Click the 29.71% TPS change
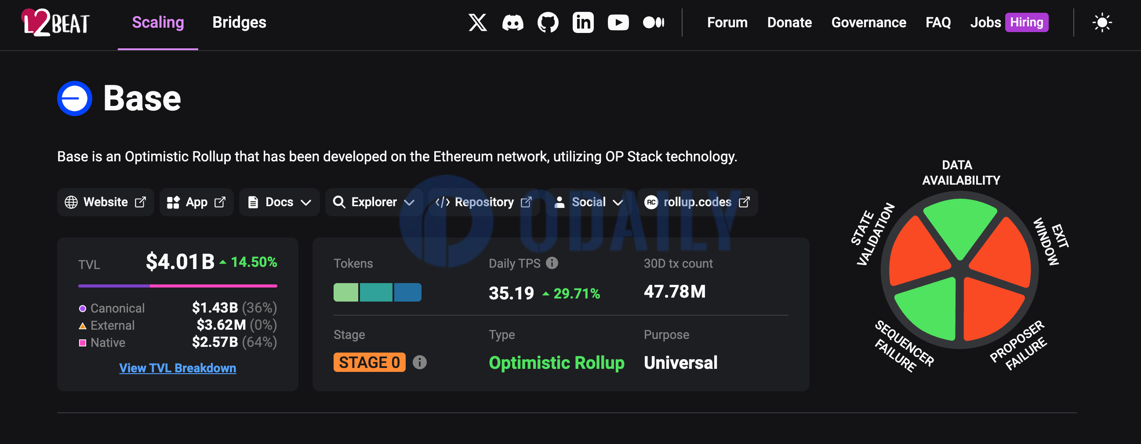 571,294
